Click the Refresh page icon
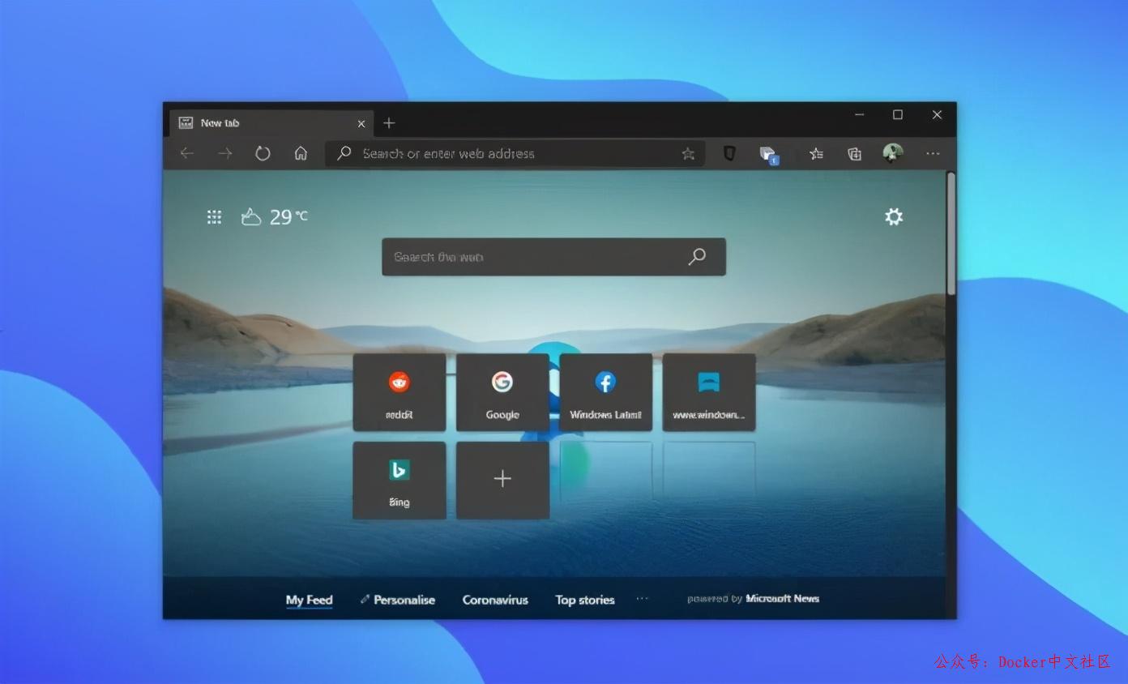Screen dimensions: 1128x684 pyautogui.click(x=263, y=153)
